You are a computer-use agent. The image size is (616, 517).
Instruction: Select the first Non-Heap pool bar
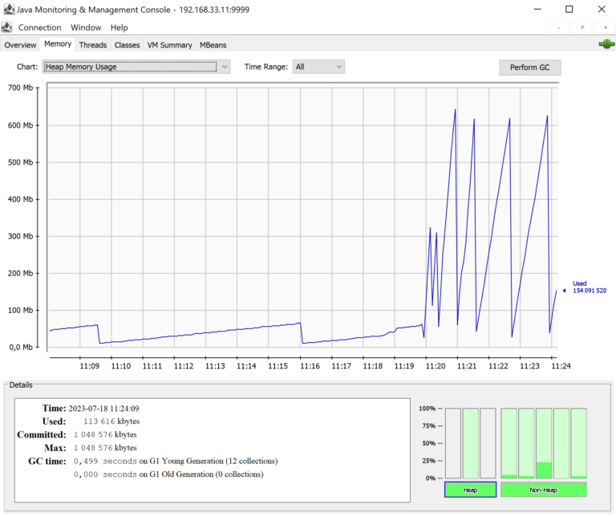tap(509, 443)
